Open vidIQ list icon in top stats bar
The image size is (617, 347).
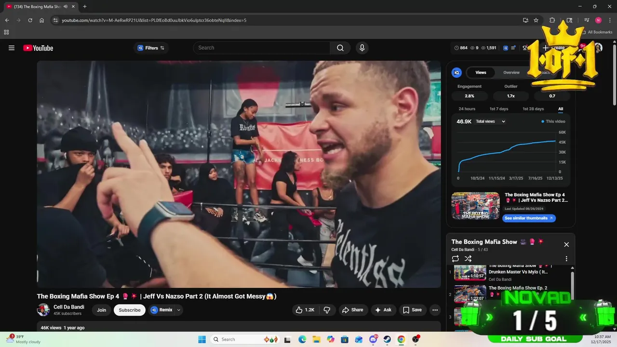point(514,48)
